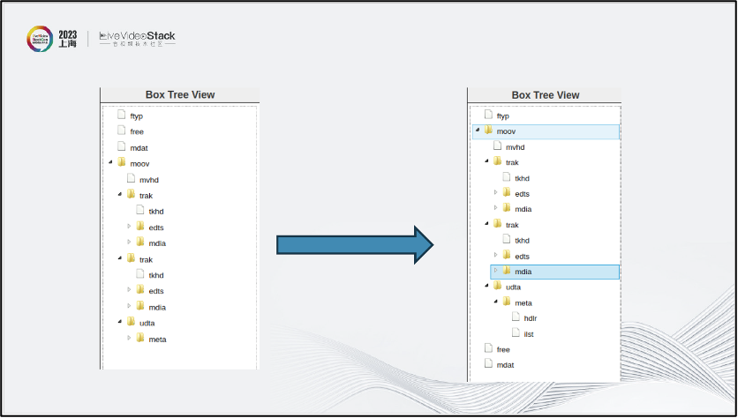The width and height of the screenshot is (738, 418).
Task: Click the folder icon of highlighted moov row
Action: tap(488, 131)
